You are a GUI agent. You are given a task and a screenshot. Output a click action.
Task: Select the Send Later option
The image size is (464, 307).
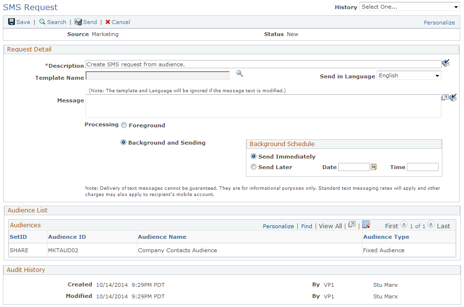click(253, 167)
